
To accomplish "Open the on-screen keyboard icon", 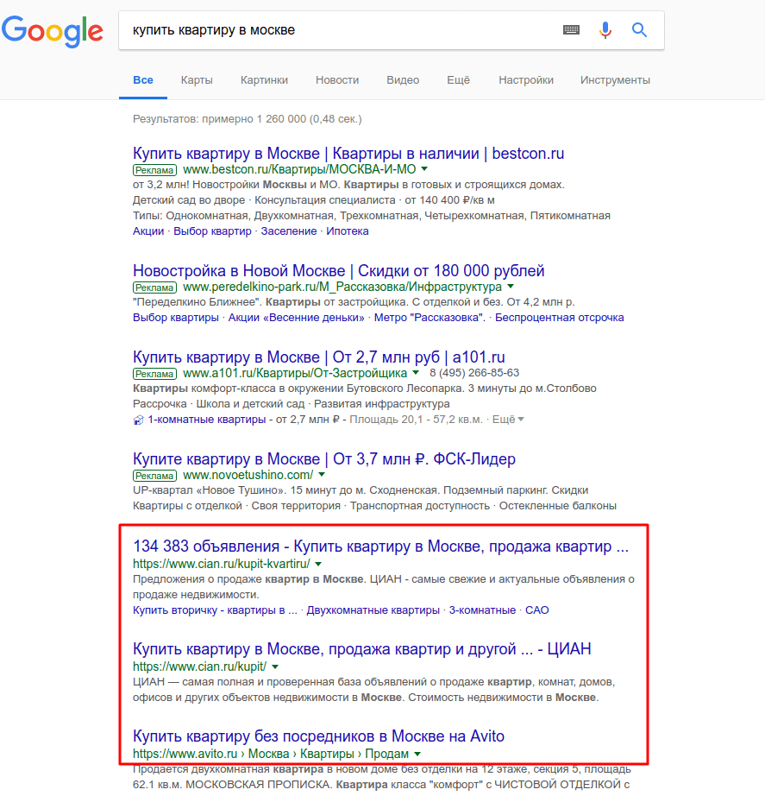I will point(570,29).
